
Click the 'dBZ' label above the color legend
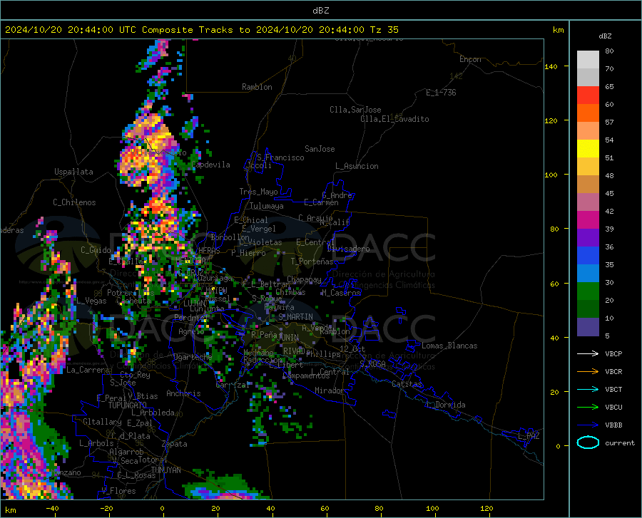[x=605, y=36]
